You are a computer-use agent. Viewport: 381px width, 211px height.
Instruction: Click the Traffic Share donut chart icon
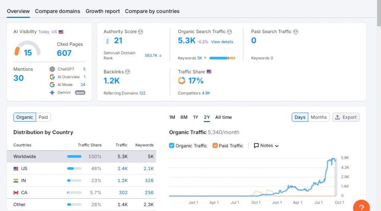tap(182, 81)
